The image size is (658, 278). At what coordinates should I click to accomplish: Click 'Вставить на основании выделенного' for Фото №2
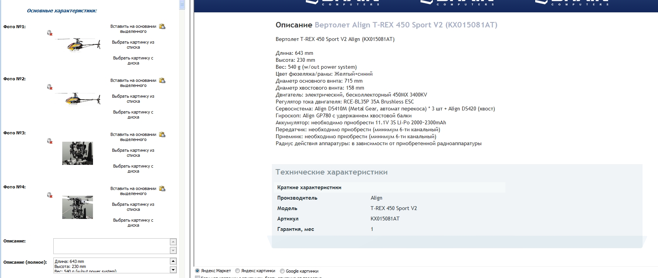click(133, 83)
